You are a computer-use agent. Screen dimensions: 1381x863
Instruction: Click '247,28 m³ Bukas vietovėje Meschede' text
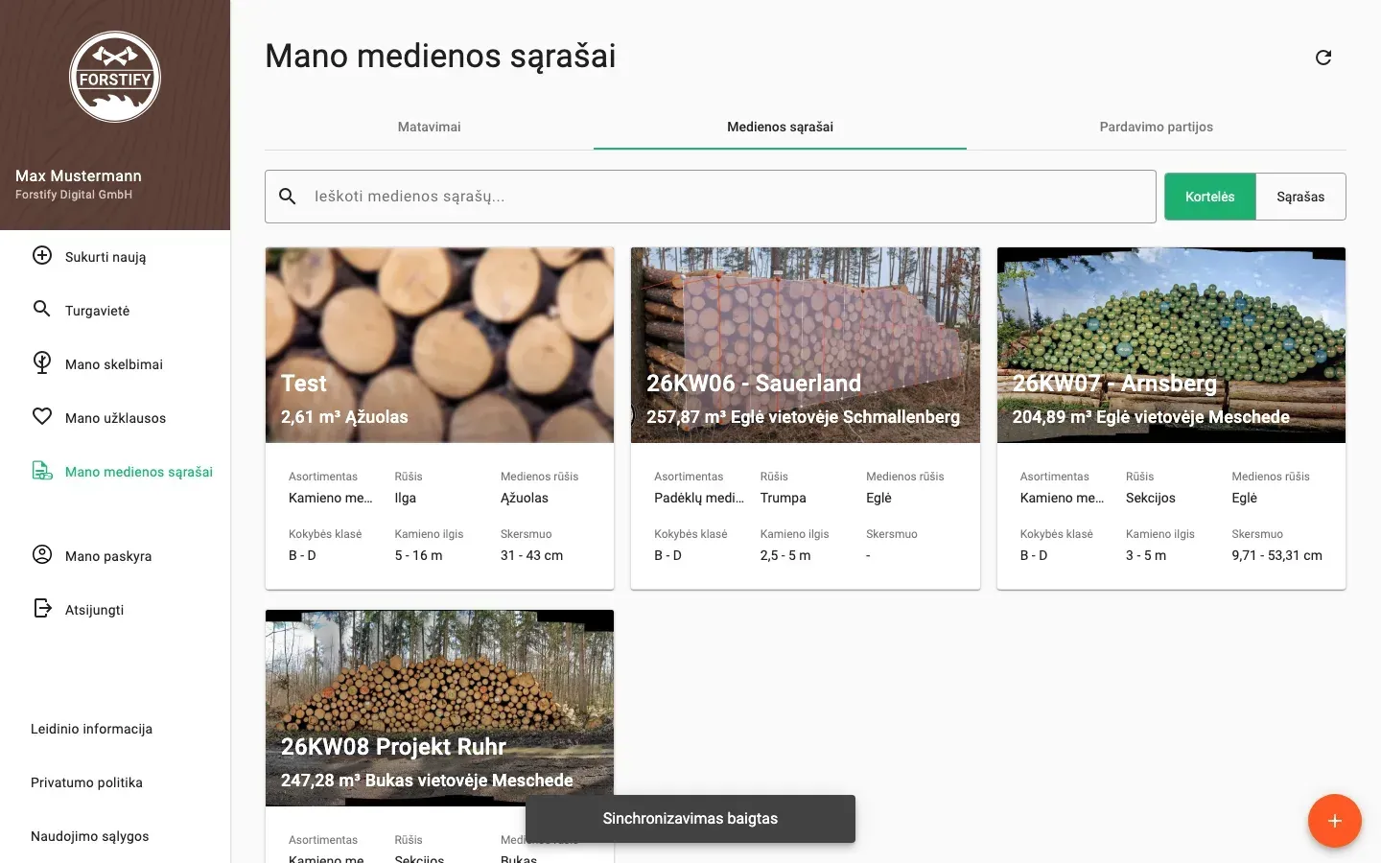pos(427,781)
